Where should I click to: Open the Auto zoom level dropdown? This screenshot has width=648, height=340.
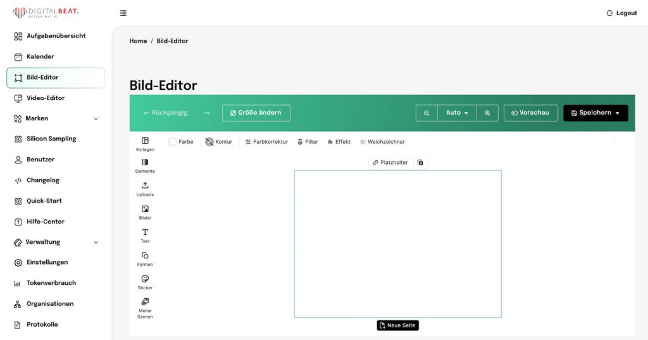[457, 113]
